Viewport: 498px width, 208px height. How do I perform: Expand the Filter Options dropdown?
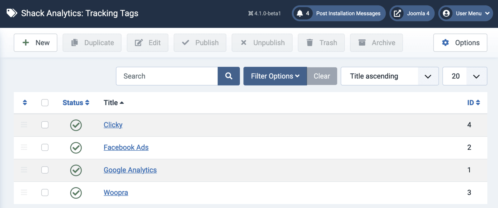point(275,76)
